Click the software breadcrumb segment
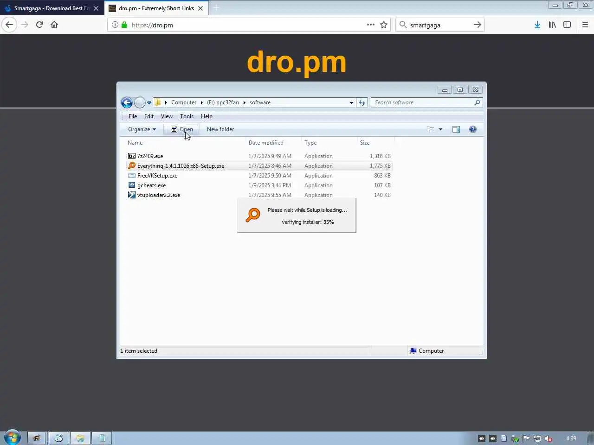 260,102
